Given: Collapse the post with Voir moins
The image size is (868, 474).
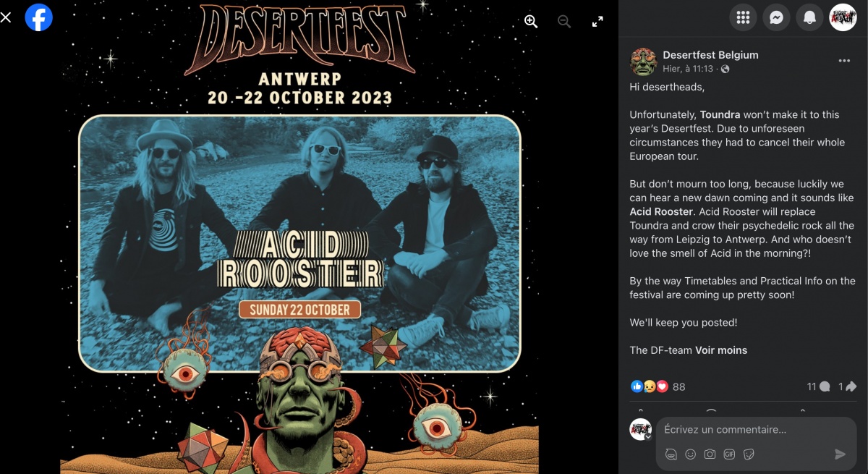Looking at the screenshot, I should pos(721,350).
